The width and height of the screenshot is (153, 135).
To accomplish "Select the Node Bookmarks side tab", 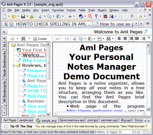I will coord(4,64).
